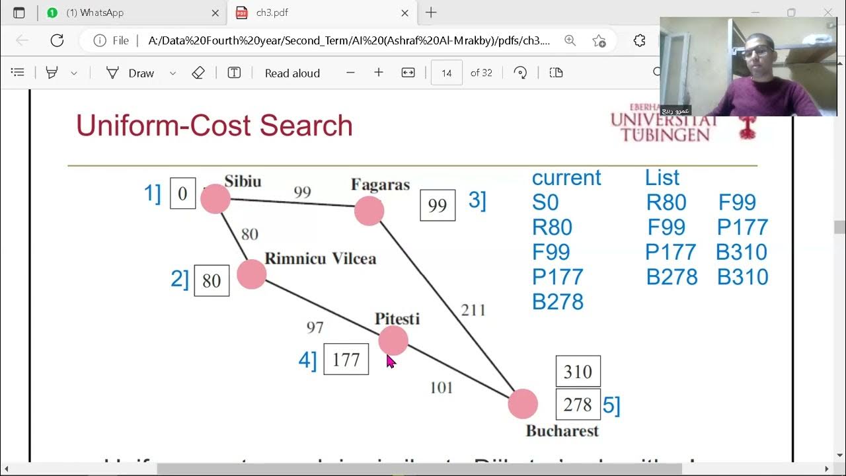Close the ch3.pdf tab

tap(405, 13)
